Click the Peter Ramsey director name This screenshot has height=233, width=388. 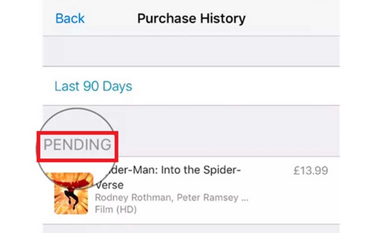point(207,197)
